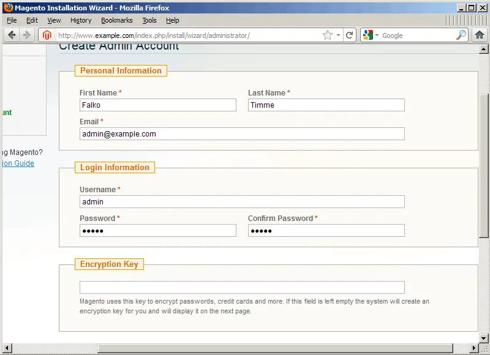Click the Last Name label
Viewport: 490px width, 355px height.
(x=266, y=93)
